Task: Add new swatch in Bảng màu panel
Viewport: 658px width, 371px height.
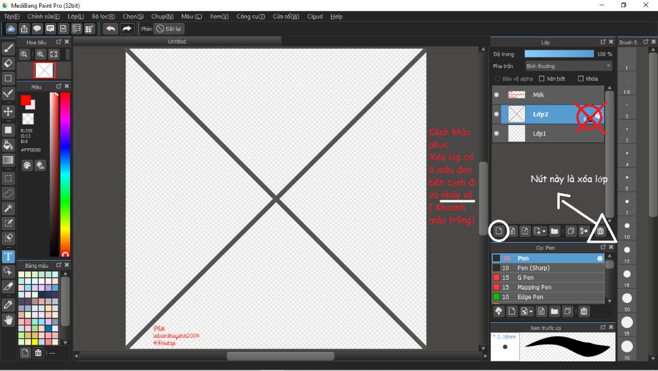Action: click(x=25, y=353)
